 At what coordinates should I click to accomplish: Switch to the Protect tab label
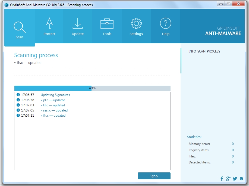(x=49, y=34)
